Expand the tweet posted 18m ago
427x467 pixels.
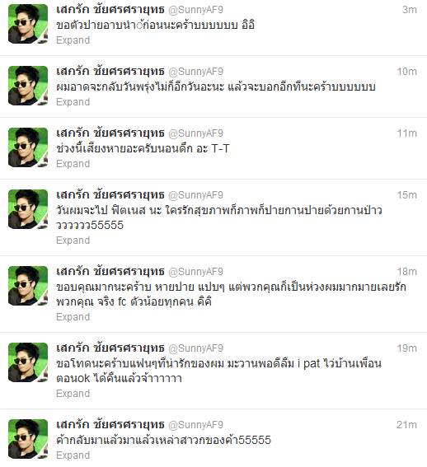point(73,317)
